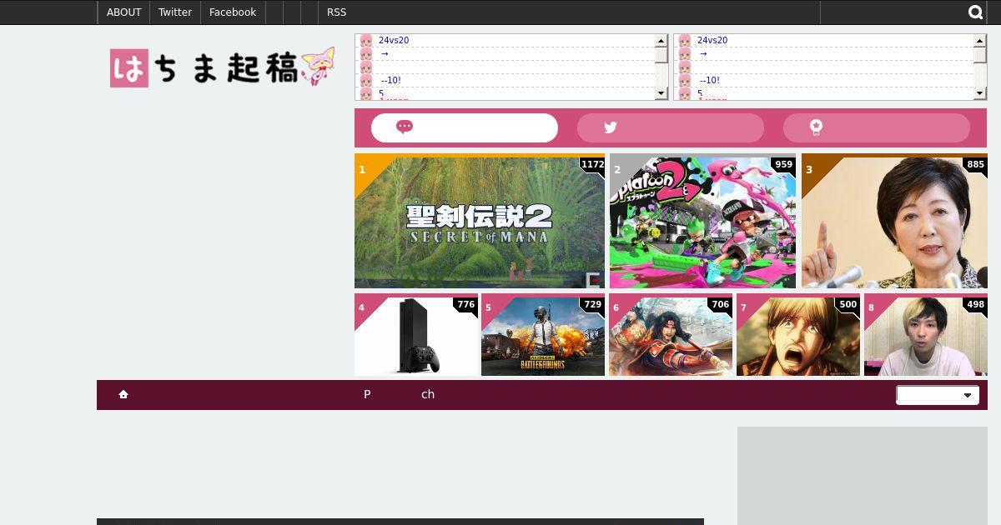
Task: Open "--10!" entry in right ticker panel
Action: [x=710, y=80]
